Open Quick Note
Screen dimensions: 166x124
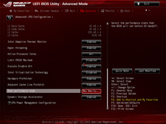[122, 71]
